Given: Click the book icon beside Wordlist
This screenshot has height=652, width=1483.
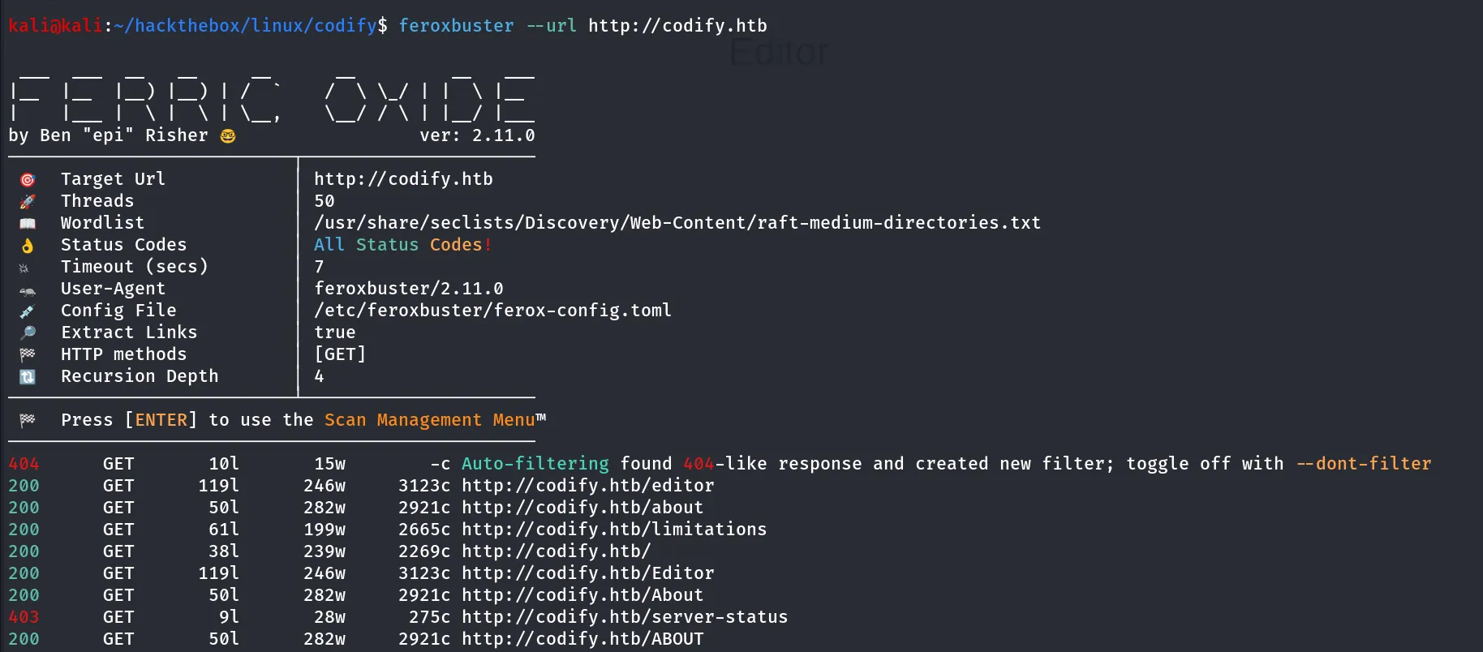Looking at the screenshot, I should pos(28,223).
